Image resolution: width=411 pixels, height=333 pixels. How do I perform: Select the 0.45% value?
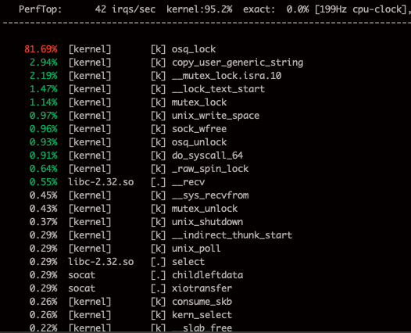point(43,195)
